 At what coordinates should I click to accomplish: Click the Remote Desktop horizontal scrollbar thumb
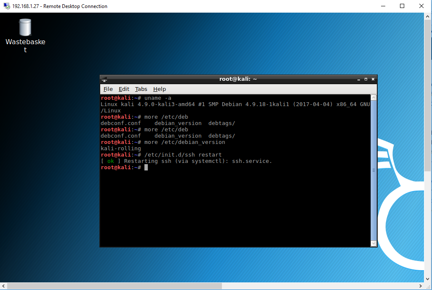[x=115, y=286]
